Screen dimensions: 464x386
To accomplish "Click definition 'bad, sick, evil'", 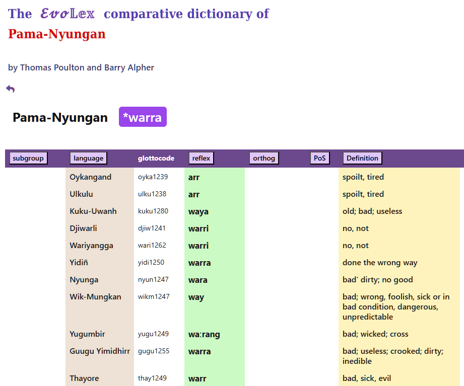I will coord(367,378).
